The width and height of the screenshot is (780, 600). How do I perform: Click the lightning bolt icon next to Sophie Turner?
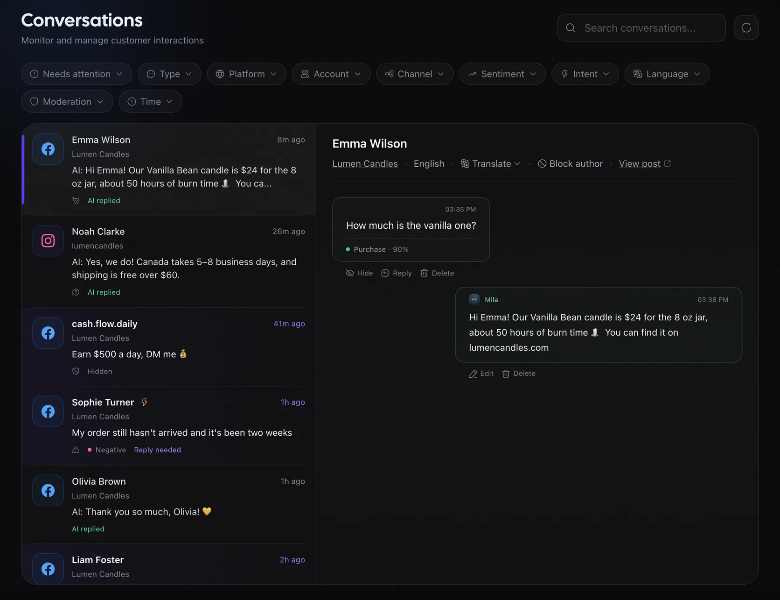click(145, 402)
